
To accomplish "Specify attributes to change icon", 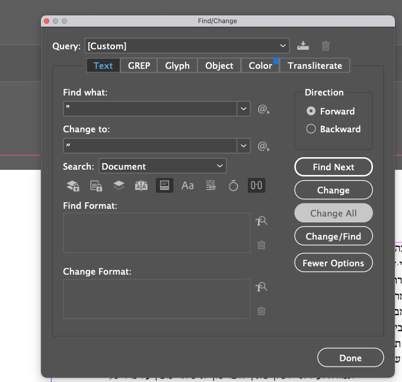I will pyautogui.click(x=261, y=287).
